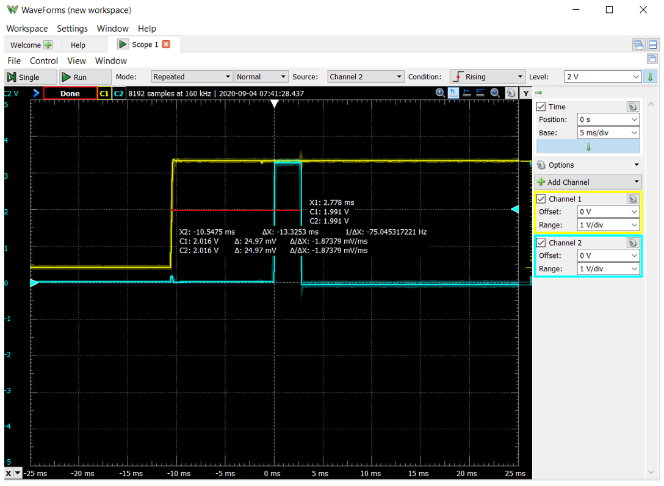Select the pointer quick-measure tool icon
The height and width of the screenshot is (486, 664).
pyautogui.click(x=453, y=93)
